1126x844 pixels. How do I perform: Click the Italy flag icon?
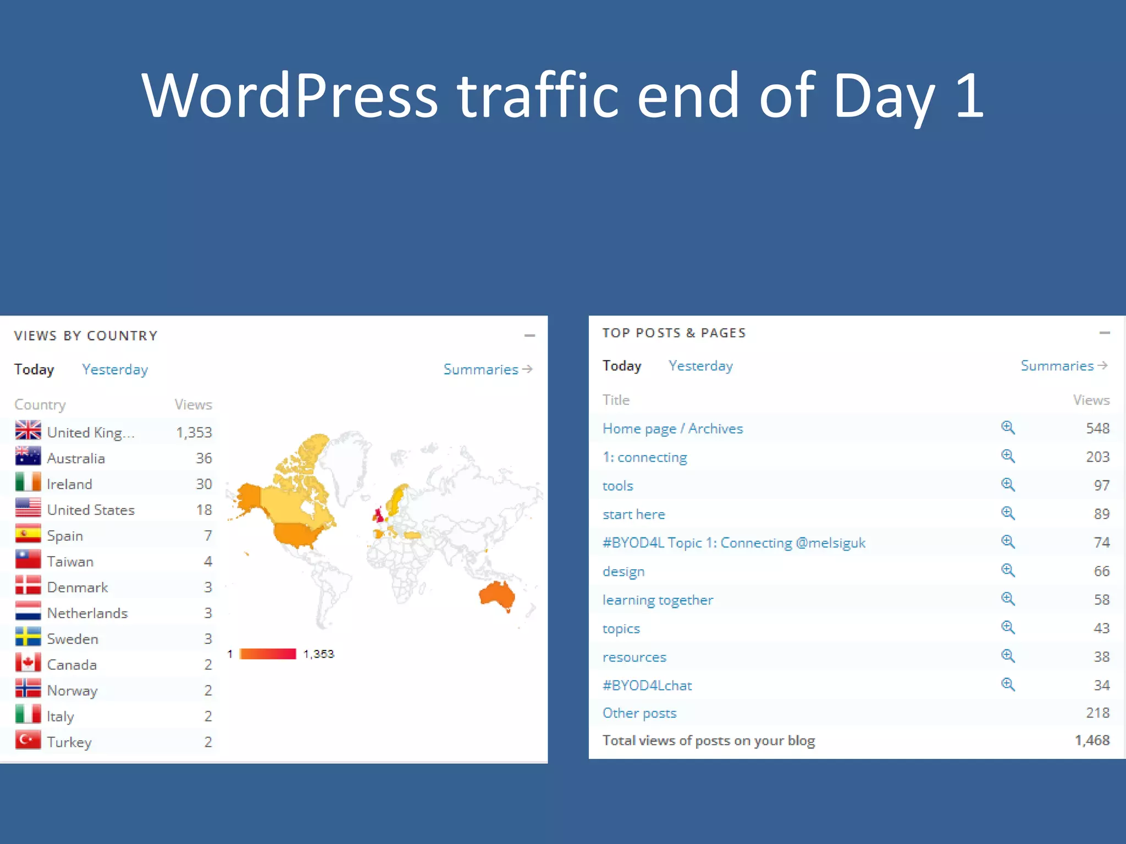[28, 714]
